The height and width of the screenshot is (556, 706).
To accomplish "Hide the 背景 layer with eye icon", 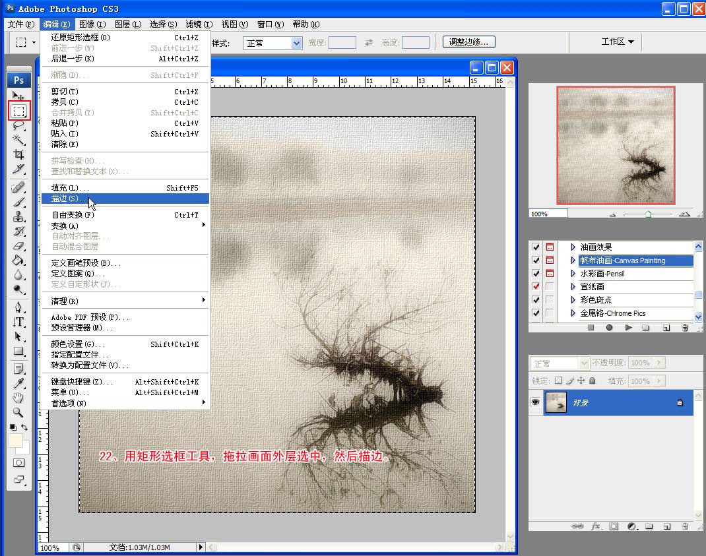I will [535, 402].
